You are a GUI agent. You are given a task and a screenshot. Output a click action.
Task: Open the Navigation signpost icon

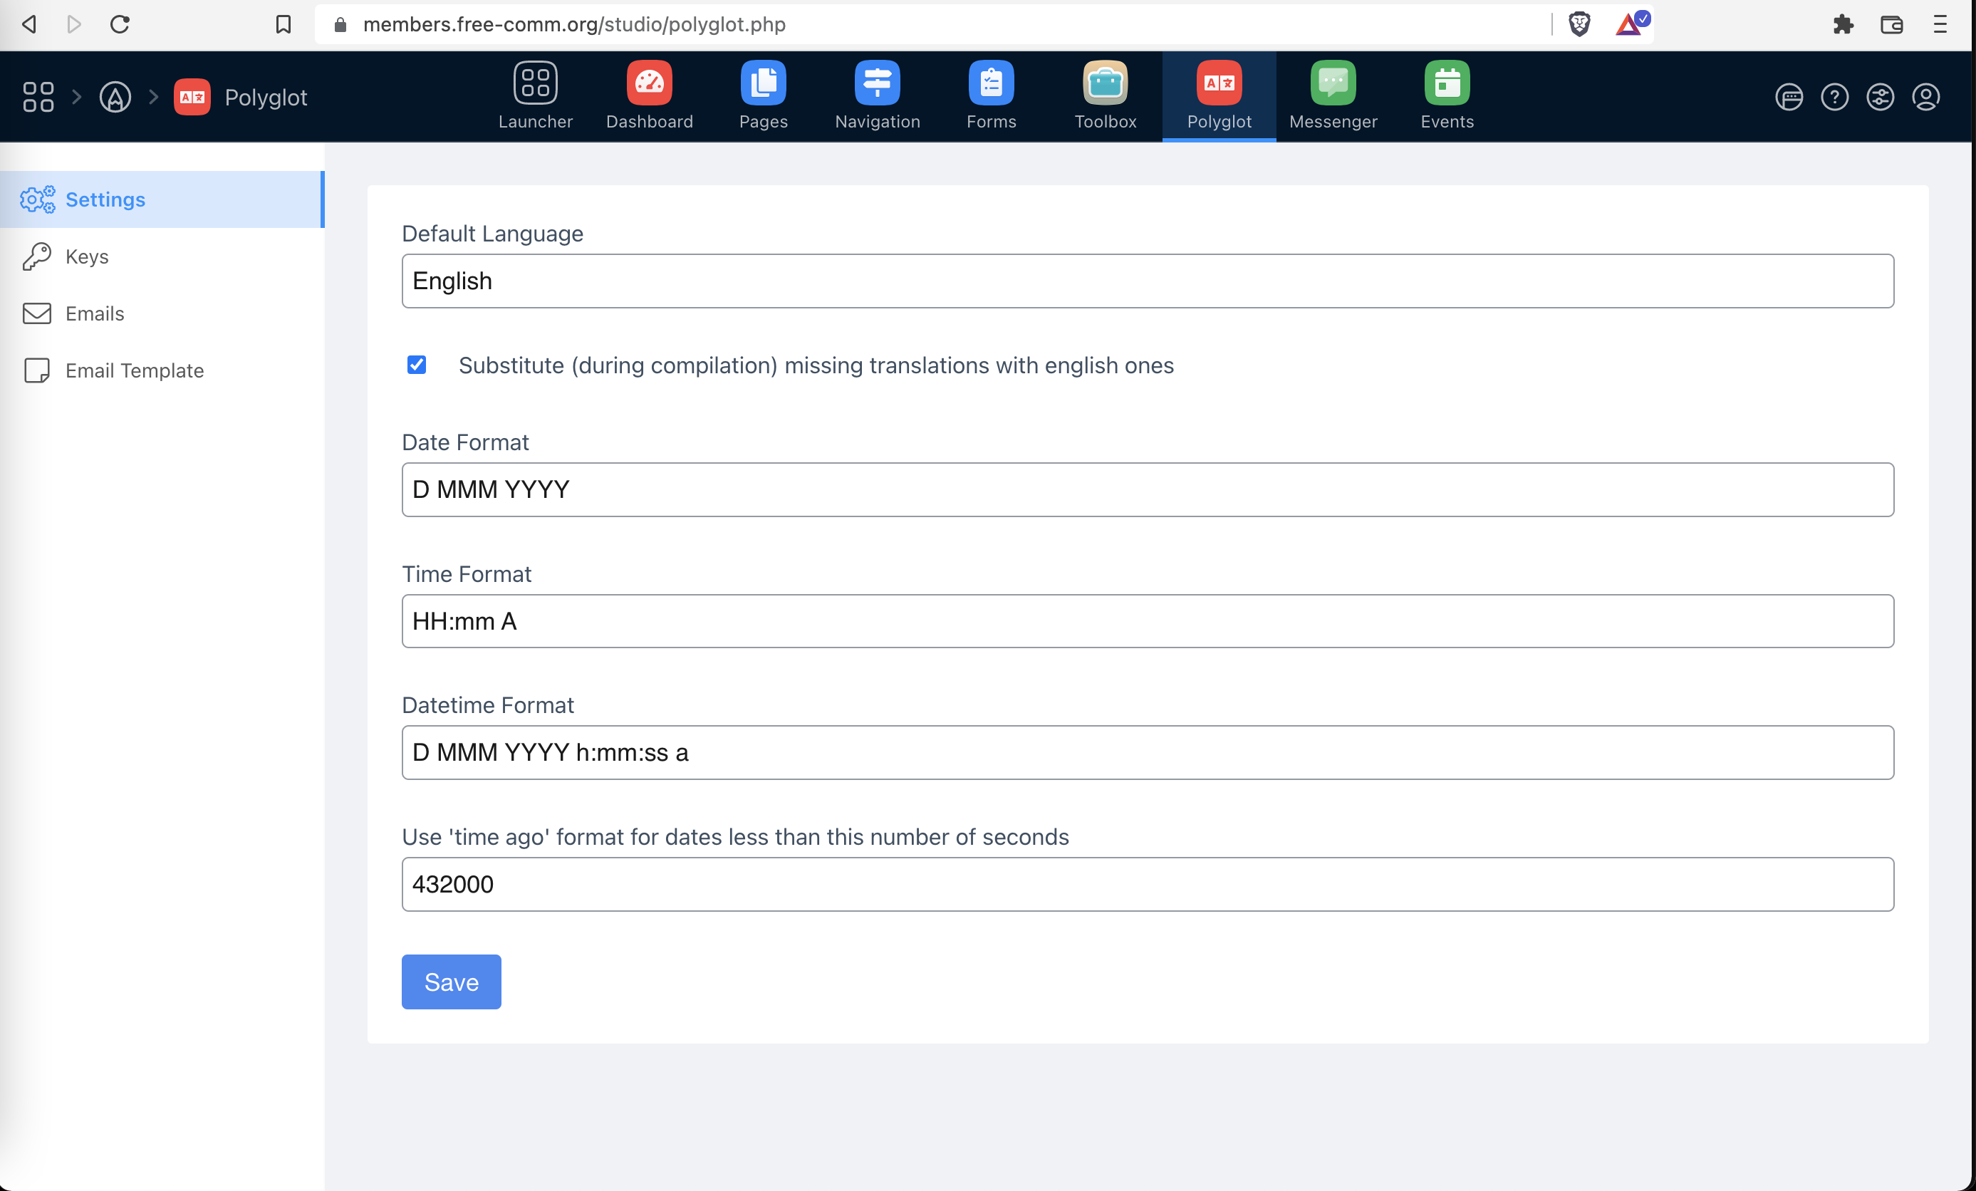(x=877, y=83)
